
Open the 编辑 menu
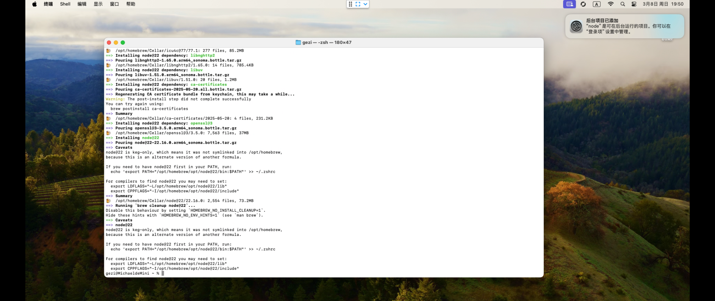click(82, 4)
